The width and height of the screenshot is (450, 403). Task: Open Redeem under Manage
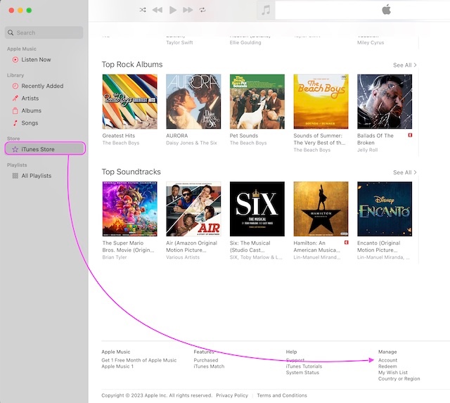click(x=387, y=366)
